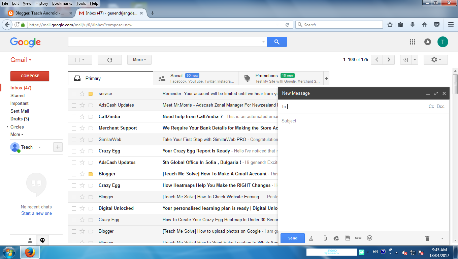Insert files with Google Drive icon
Viewport: 458px width, 259px height.
click(336, 238)
